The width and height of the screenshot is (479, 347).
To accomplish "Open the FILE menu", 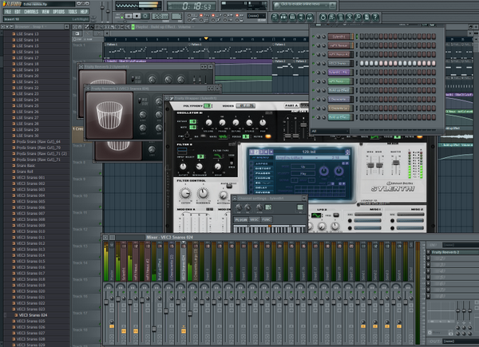I will 8,12.
